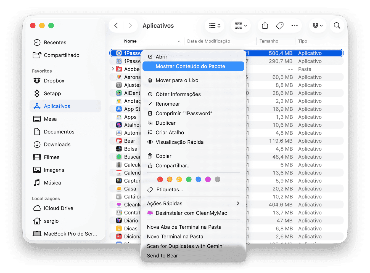Apply the yellow tag color
Image resolution: width=370 pixels, height=273 pixels.
(179, 180)
